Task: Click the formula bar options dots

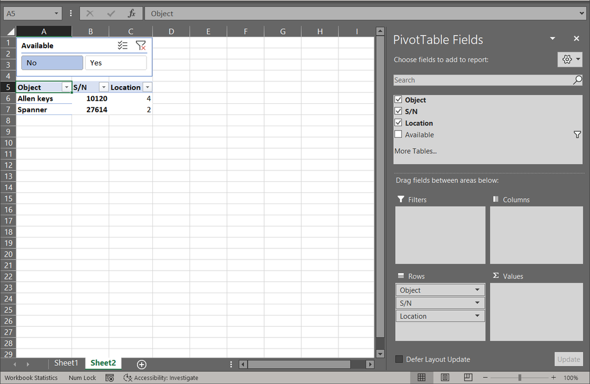Action: (71, 14)
